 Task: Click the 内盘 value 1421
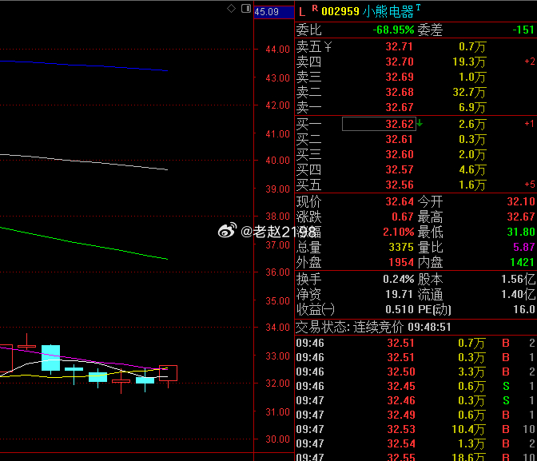(523, 262)
